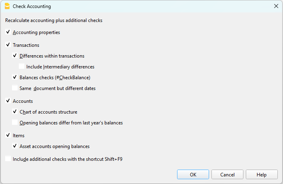The height and width of the screenshot is (184, 283).
Task: Enable additional checks with Shift+F9 shortcut
Action: pos(8,159)
